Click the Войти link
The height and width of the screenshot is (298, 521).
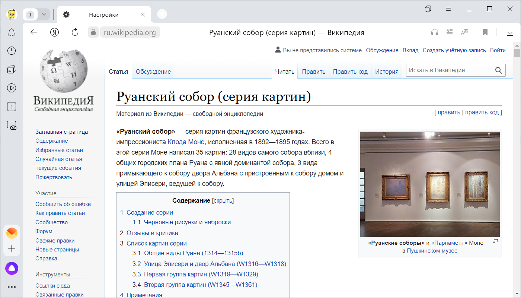coord(498,50)
